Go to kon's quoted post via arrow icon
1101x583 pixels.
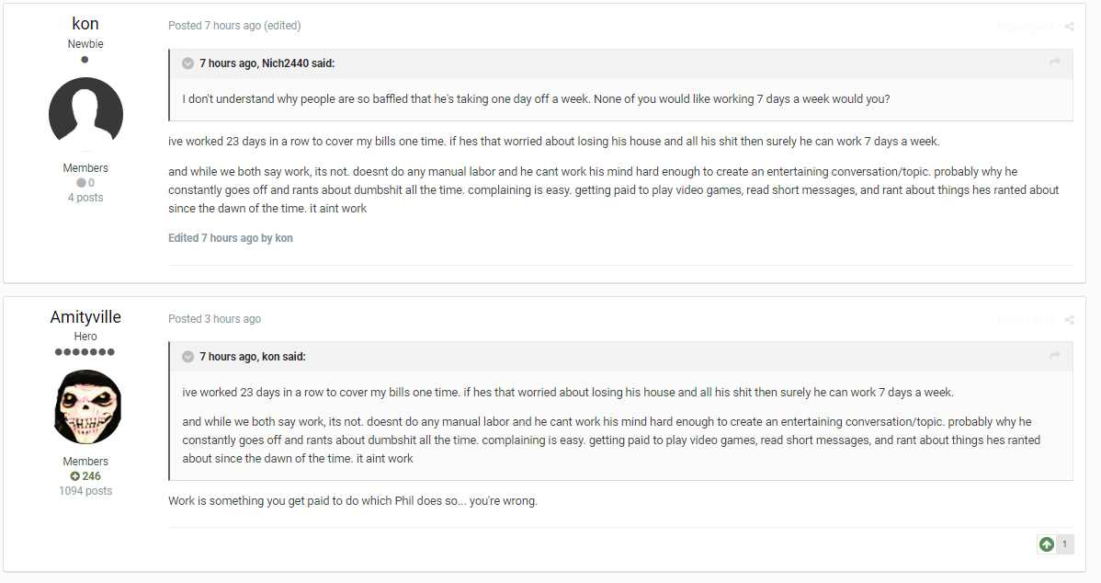1054,356
